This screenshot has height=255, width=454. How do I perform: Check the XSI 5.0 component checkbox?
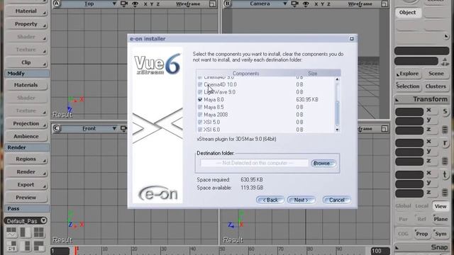point(200,122)
